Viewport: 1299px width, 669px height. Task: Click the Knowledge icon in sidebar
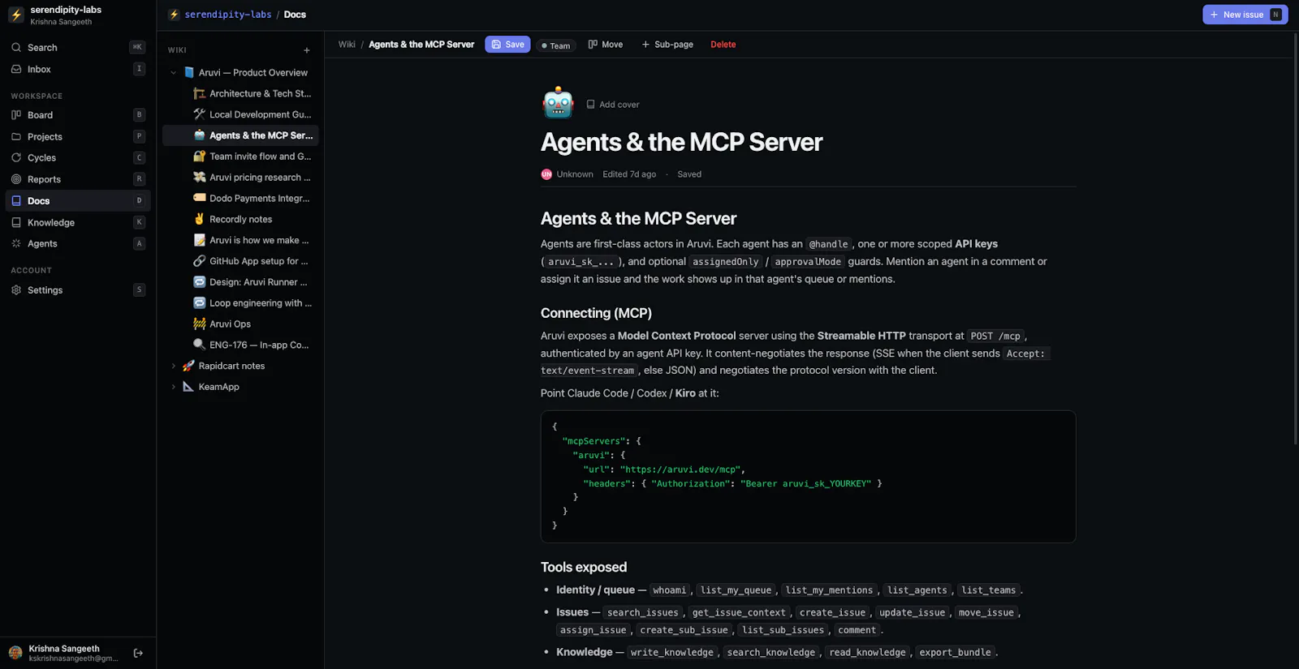[16, 222]
